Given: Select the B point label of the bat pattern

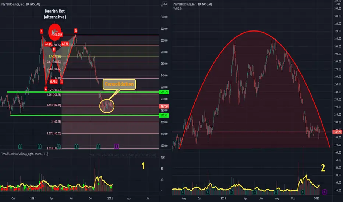Looking at the screenshot, I should (54, 49).
